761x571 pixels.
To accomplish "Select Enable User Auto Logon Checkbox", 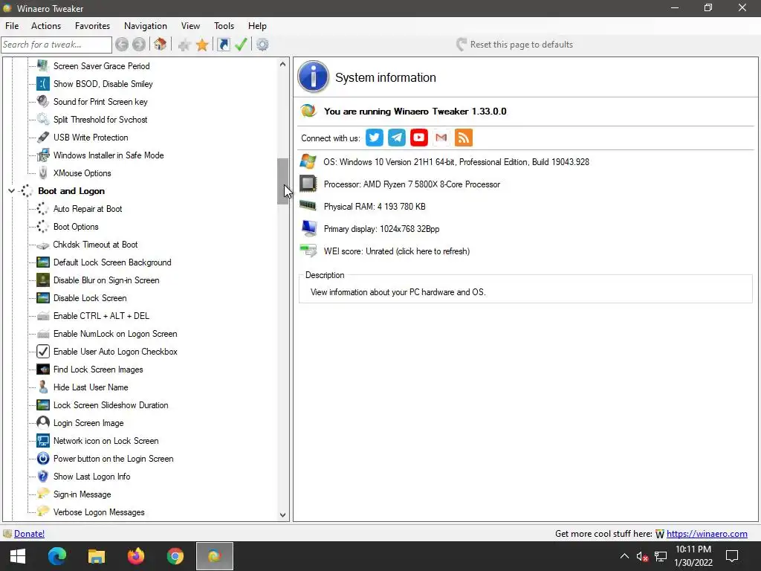I will coord(115,352).
